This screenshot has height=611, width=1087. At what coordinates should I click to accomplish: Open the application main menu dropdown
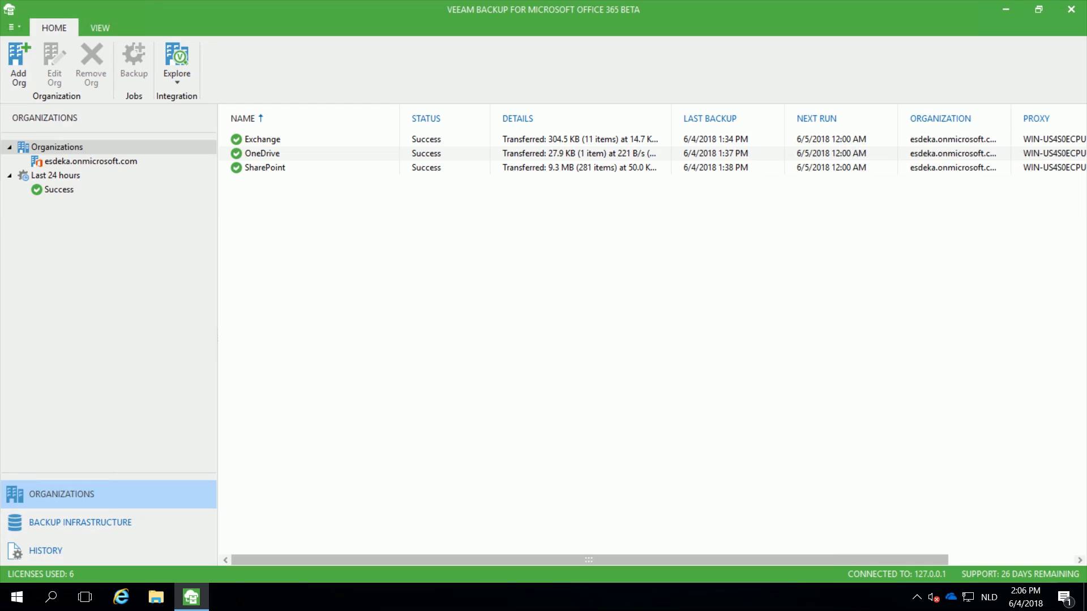point(14,27)
